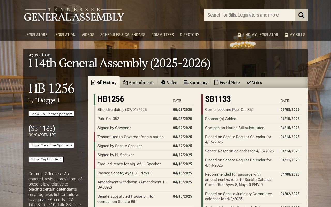View the Votes tab

(x=254, y=82)
